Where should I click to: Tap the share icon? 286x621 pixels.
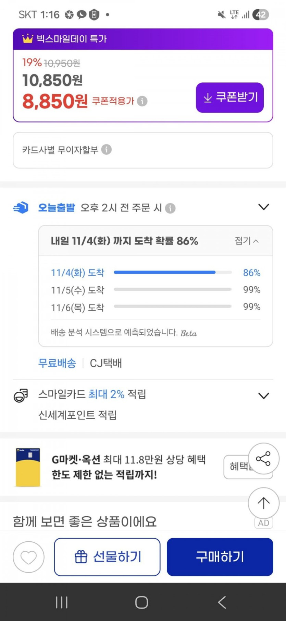tap(263, 459)
